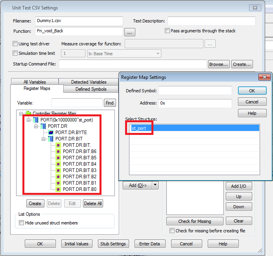
Task: Close the Unit Test CSV Settings window
Action: click(x=255, y=7)
